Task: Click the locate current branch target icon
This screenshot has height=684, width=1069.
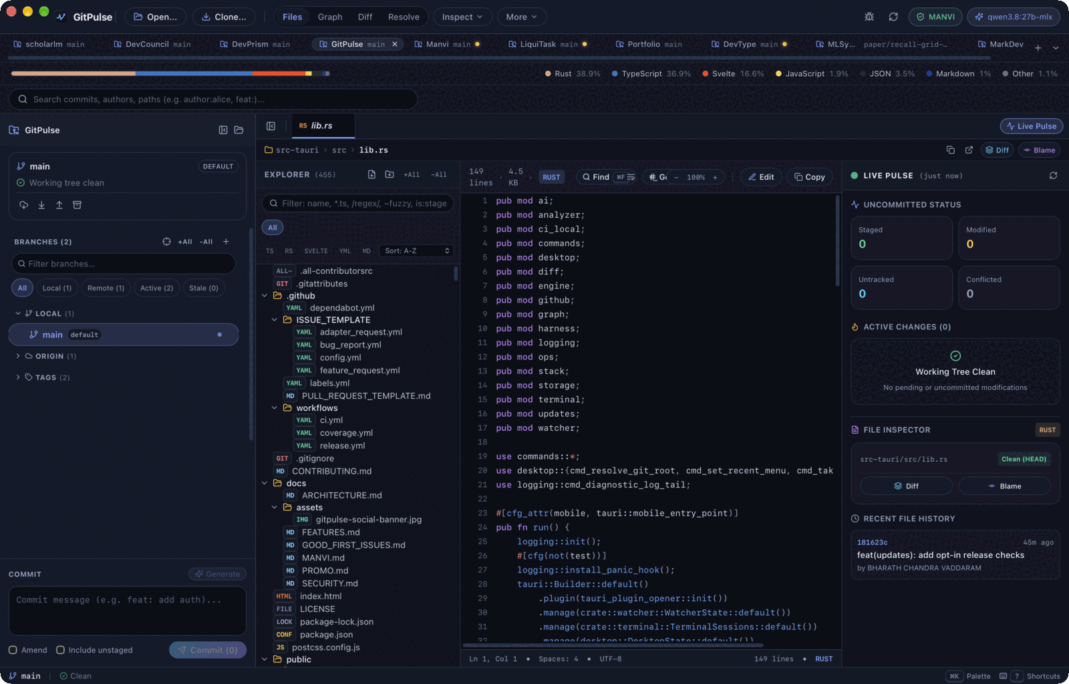Action: [166, 242]
